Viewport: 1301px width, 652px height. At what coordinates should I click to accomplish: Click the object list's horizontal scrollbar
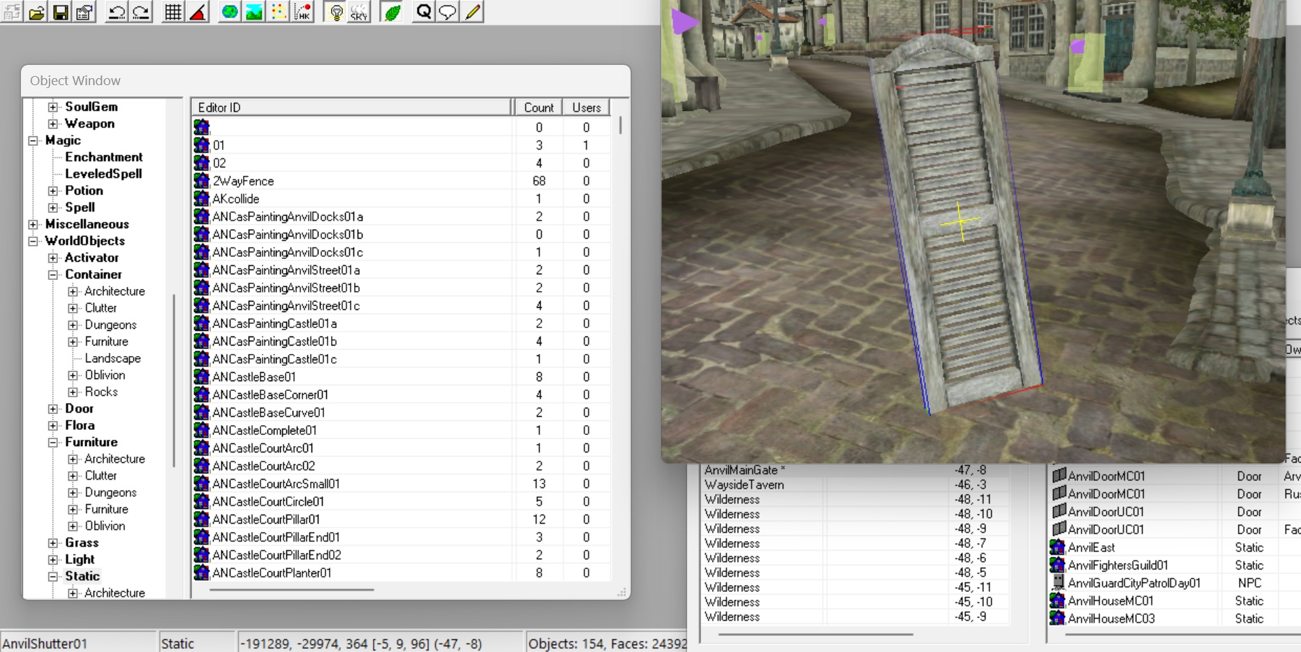pyautogui.click(x=291, y=590)
